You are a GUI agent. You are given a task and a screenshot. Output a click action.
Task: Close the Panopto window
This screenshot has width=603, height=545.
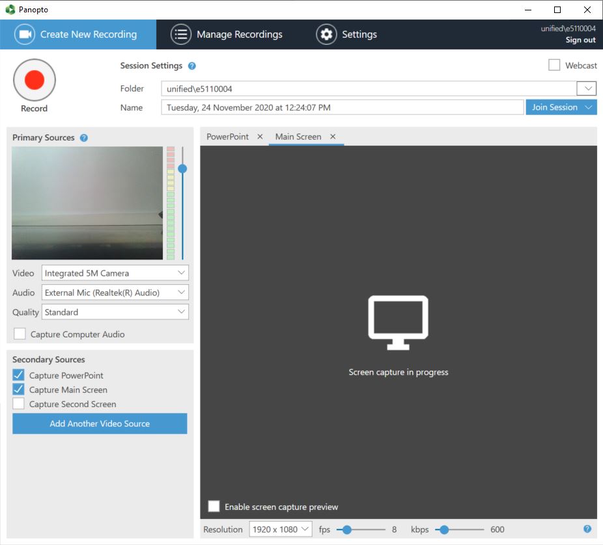pos(587,10)
